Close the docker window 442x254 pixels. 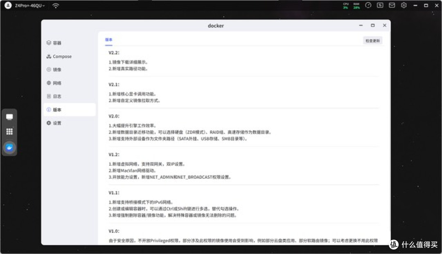coord(384,25)
